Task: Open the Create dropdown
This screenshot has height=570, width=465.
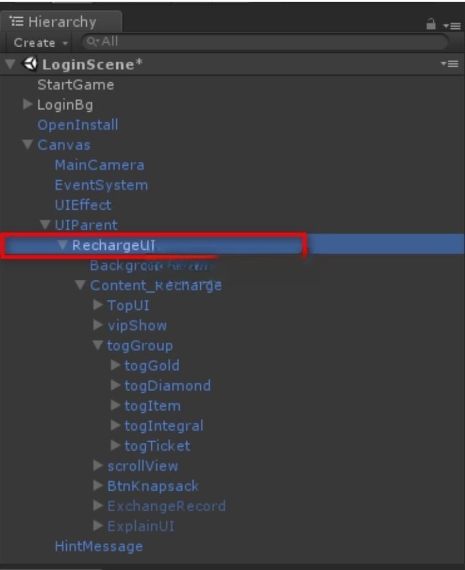Action: (x=40, y=43)
